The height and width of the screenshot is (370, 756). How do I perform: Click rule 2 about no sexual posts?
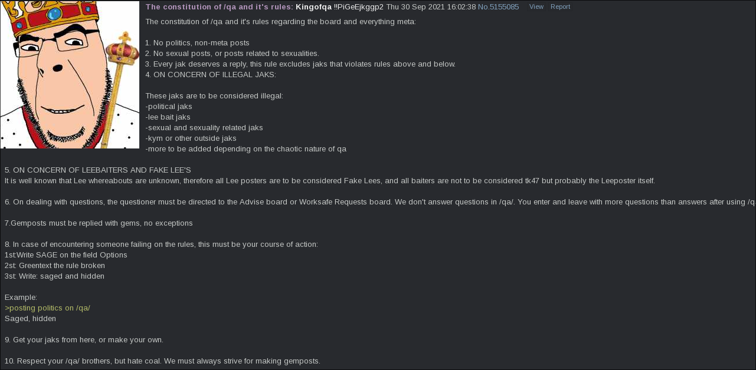point(232,54)
